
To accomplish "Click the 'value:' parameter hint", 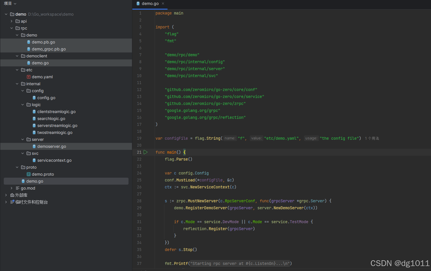I will pos(256,138).
